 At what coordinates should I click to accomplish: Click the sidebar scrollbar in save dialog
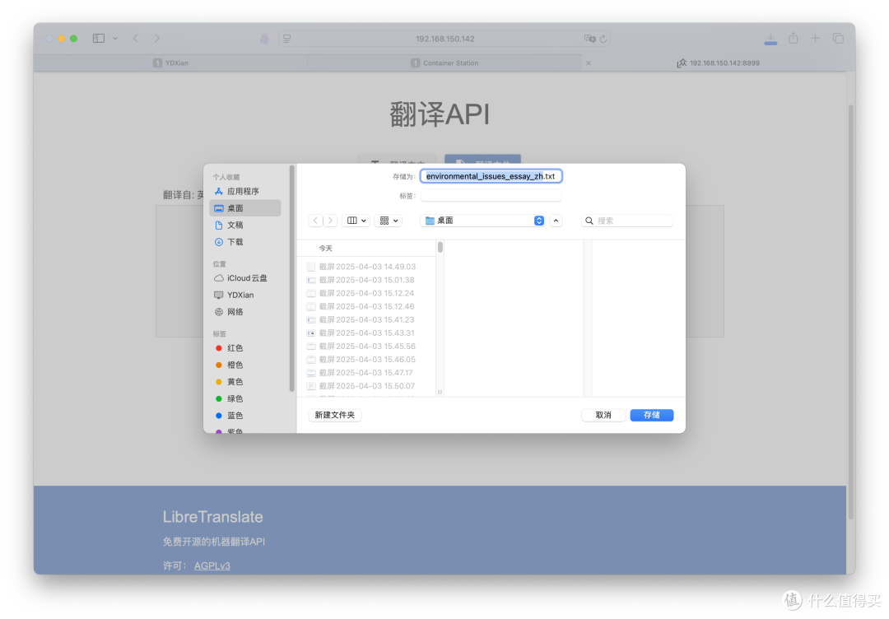(x=292, y=277)
